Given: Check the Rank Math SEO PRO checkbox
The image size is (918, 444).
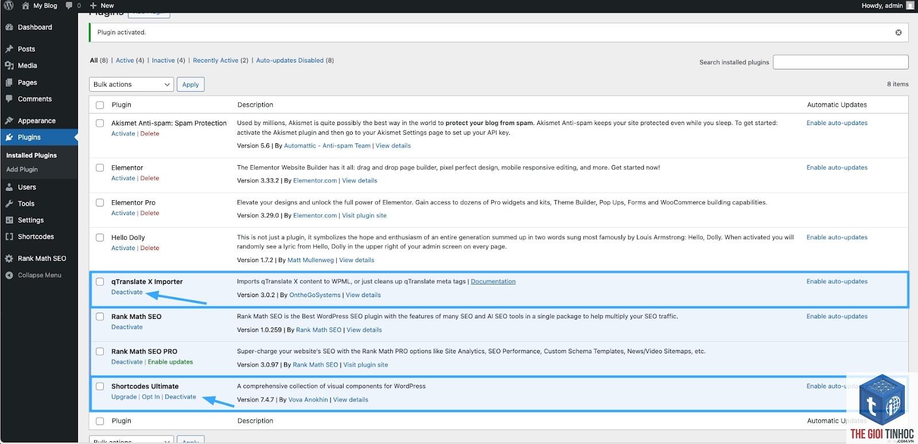Looking at the screenshot, I should tap(100, 352).
